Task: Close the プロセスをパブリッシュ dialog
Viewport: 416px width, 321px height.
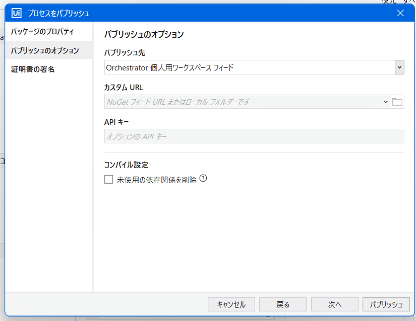Action: pos(400,13)
